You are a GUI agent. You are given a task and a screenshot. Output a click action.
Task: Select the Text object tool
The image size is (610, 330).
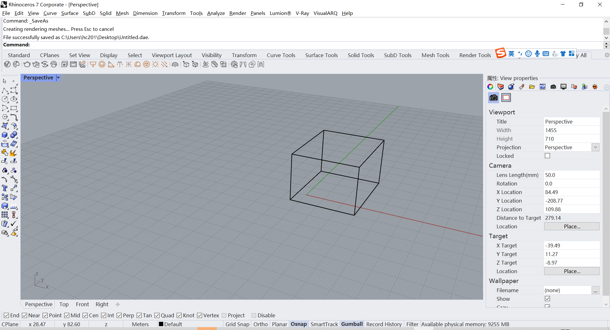(5, 188)
